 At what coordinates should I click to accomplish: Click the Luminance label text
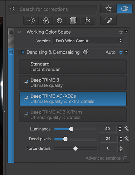point(40,129)
